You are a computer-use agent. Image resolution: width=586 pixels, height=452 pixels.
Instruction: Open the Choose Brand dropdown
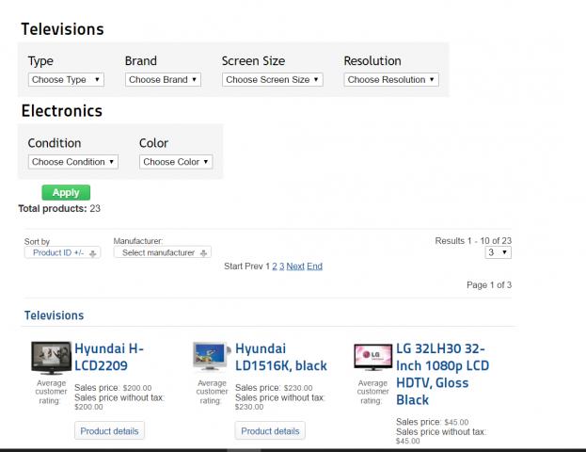pyautogui.click(x=163, y=80)
